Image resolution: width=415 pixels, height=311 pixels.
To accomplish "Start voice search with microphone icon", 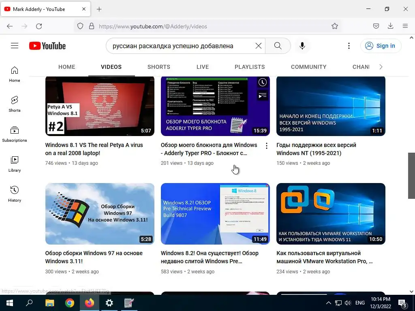I will [x=302, y=46].
